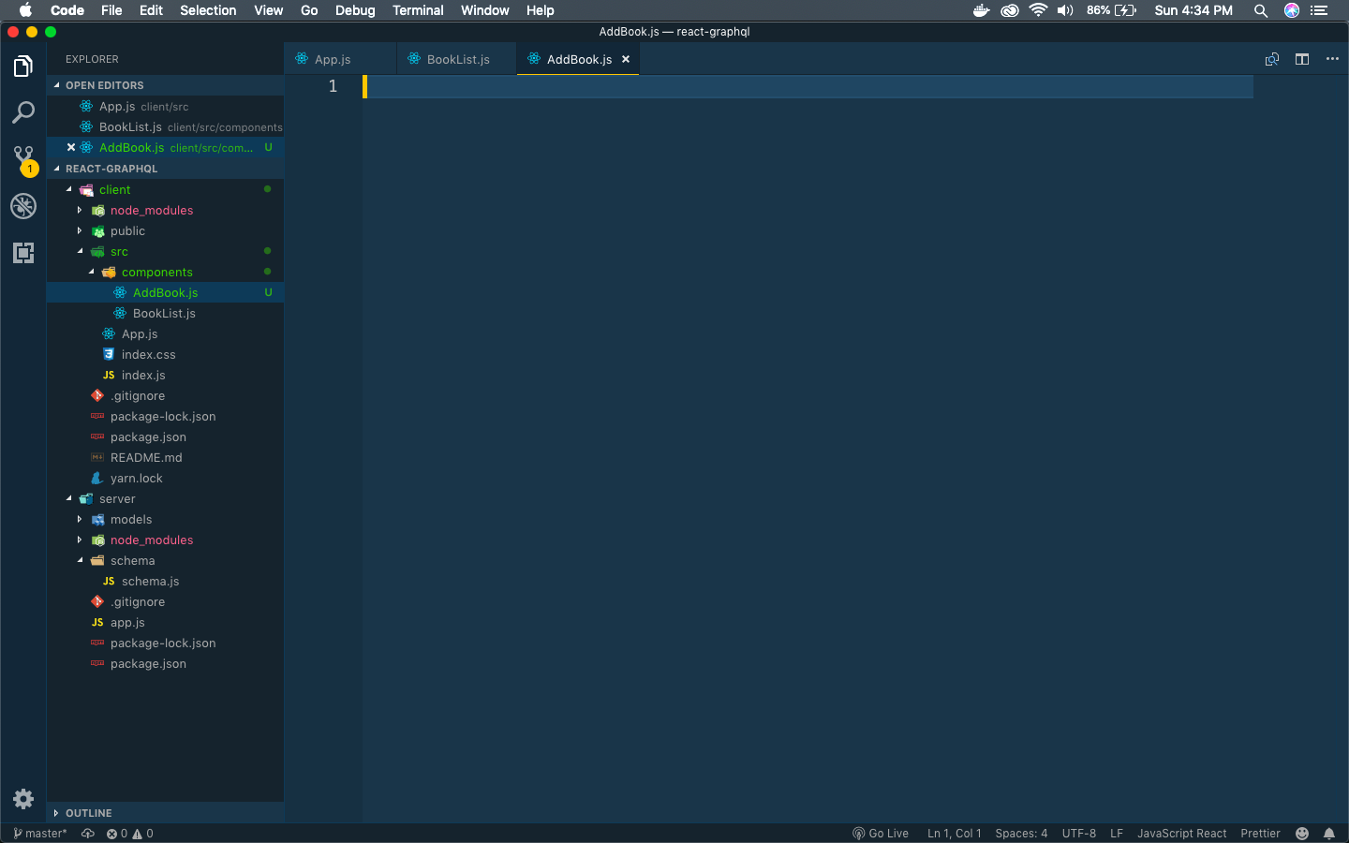This screenshot has height=843, width=1349.
Task: Open the Search view in activity bar
Action: 23,112
